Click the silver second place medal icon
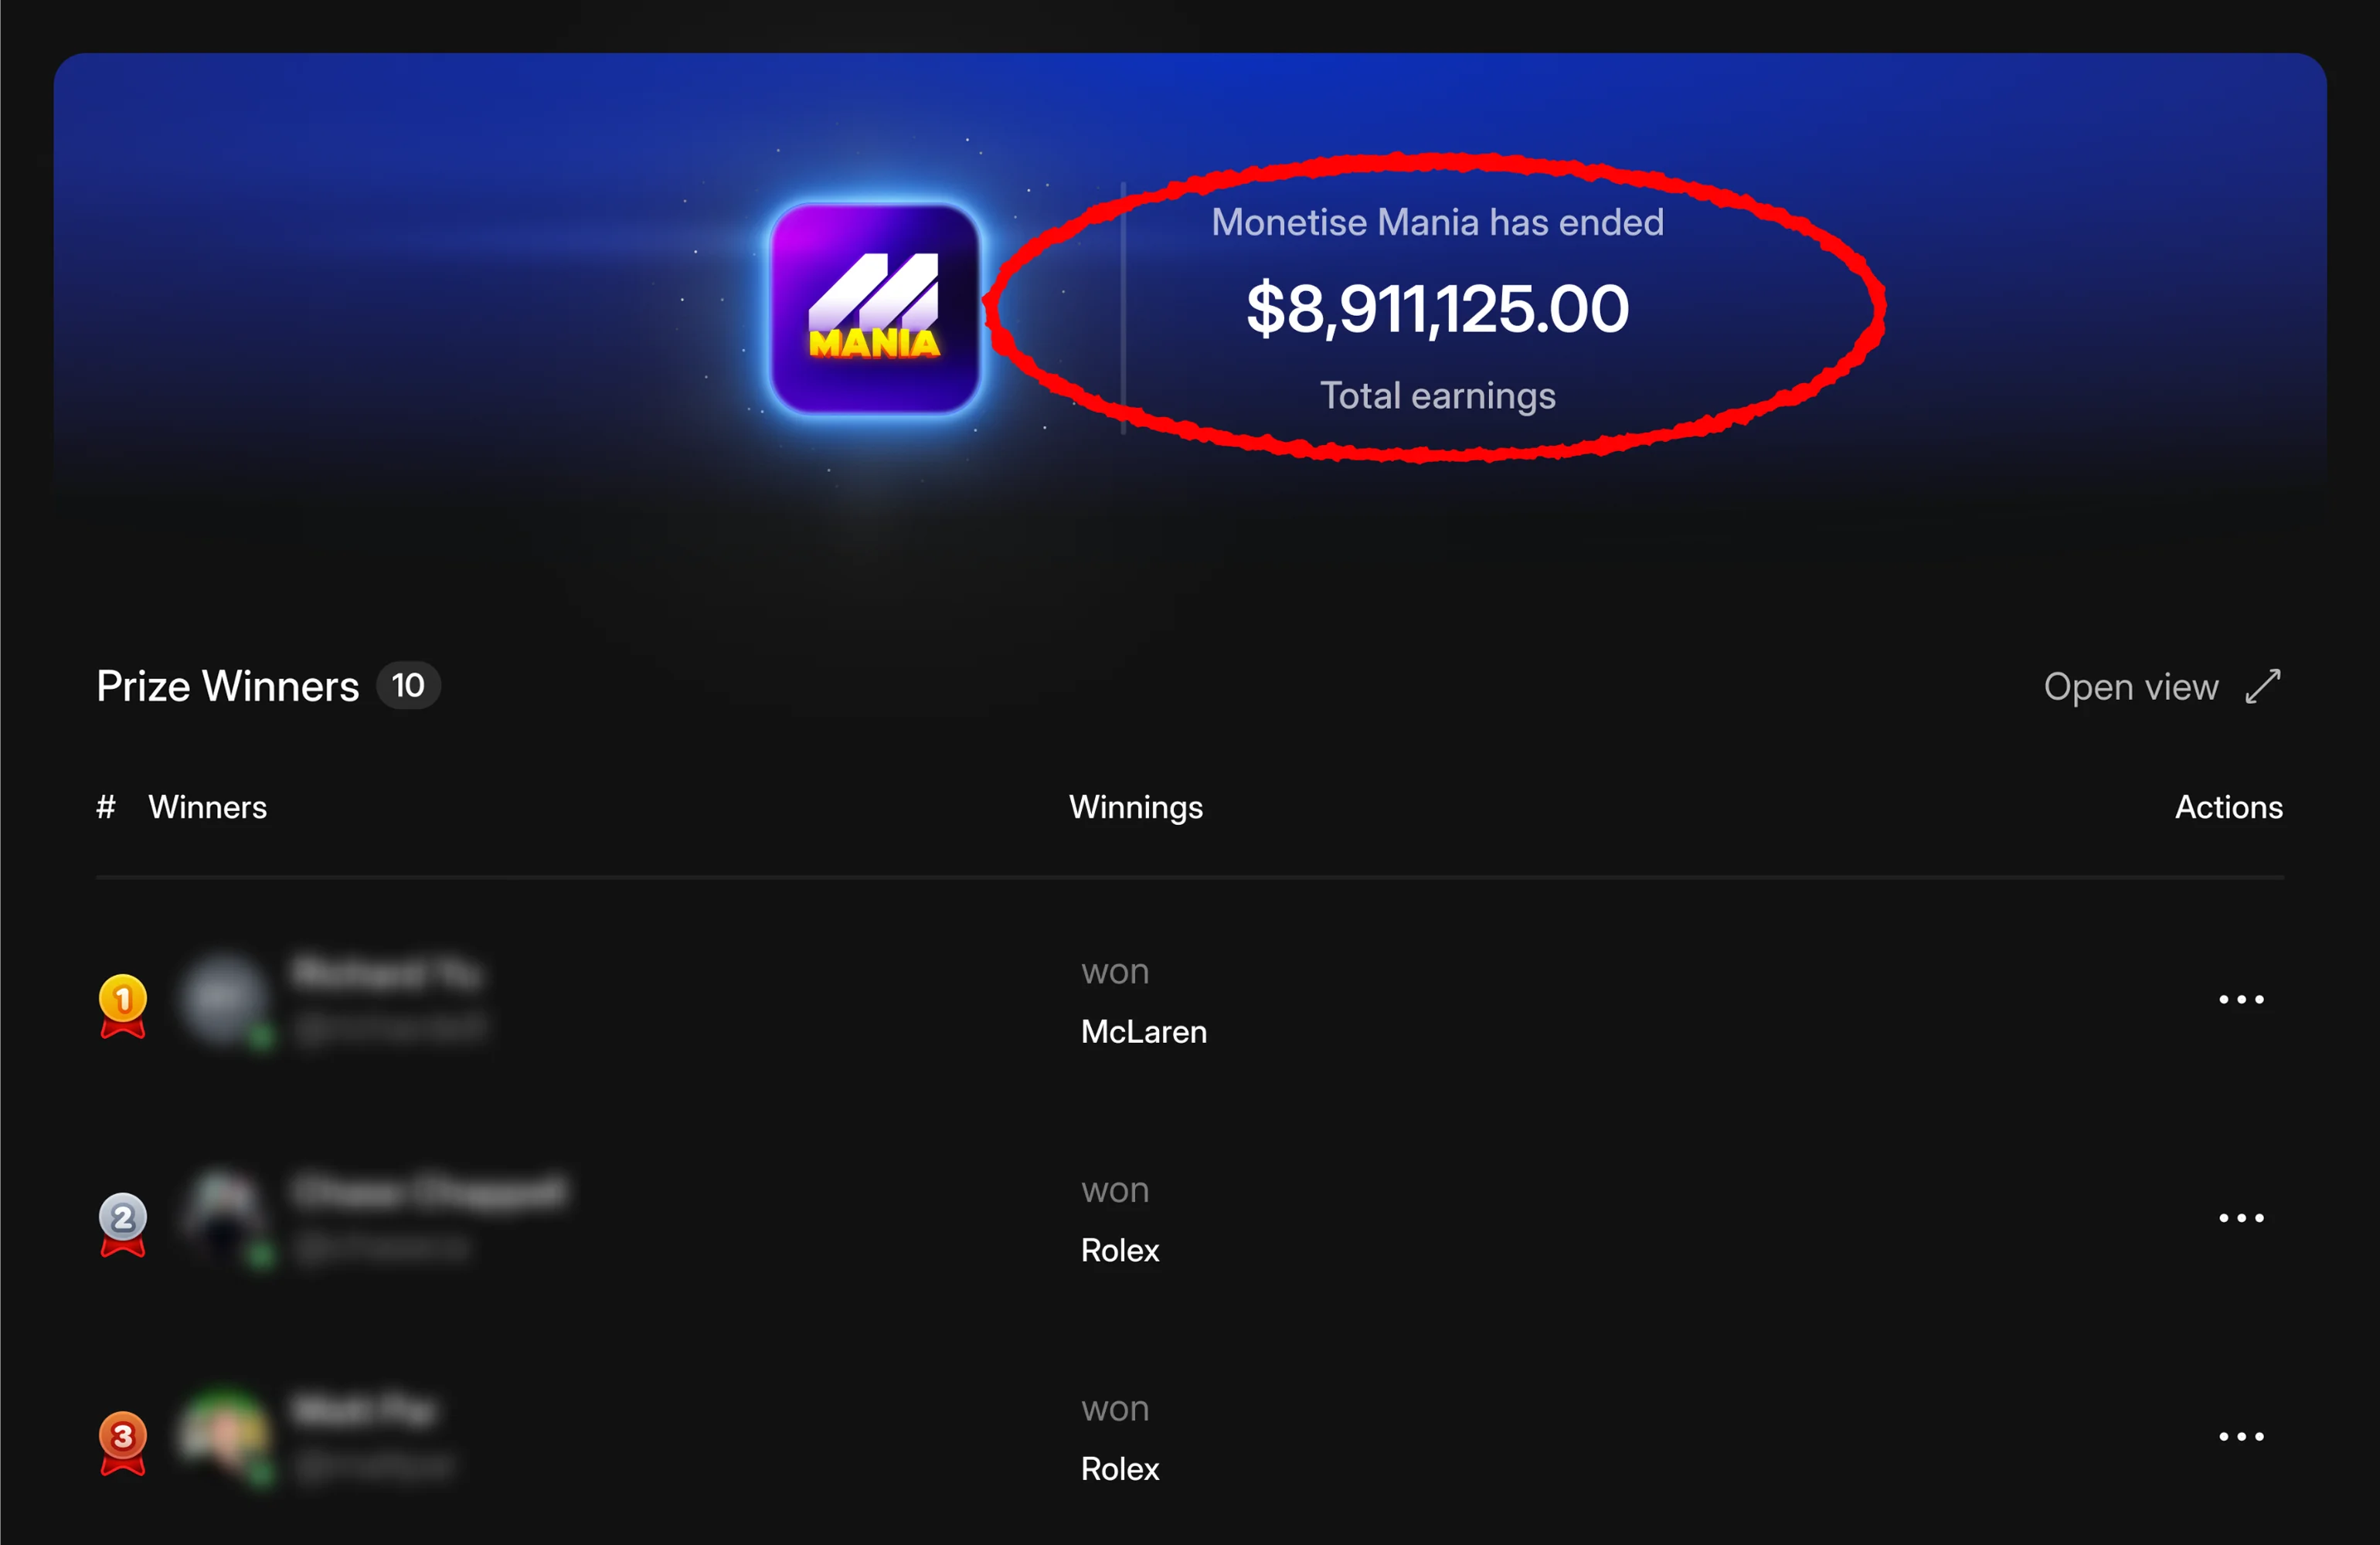Screen dimensions: 2380x1545 coord(123,1224)
